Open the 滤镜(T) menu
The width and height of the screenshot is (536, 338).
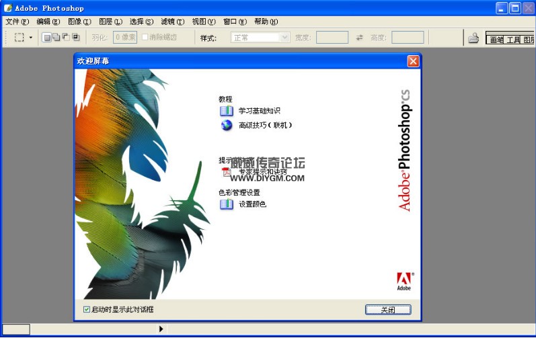coord(173,22)
